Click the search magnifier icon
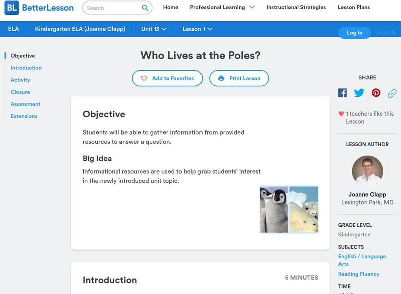The height and width of the screenshot is (294, 401). (145, 8)
